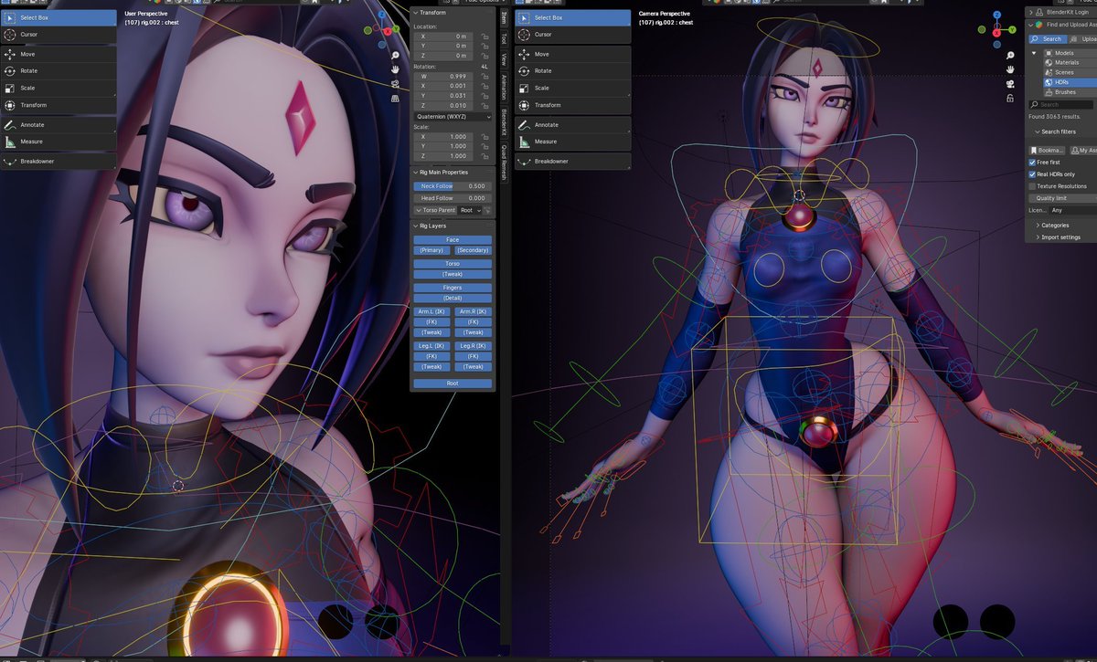Open the Quad Remesh sidebar tab

tap(504, 162)
